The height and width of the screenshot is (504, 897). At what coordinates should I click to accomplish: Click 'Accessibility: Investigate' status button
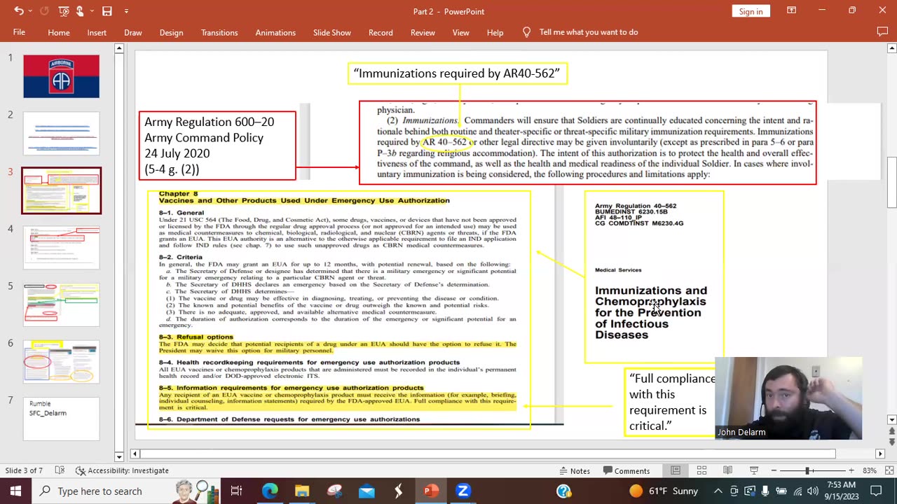122,470
